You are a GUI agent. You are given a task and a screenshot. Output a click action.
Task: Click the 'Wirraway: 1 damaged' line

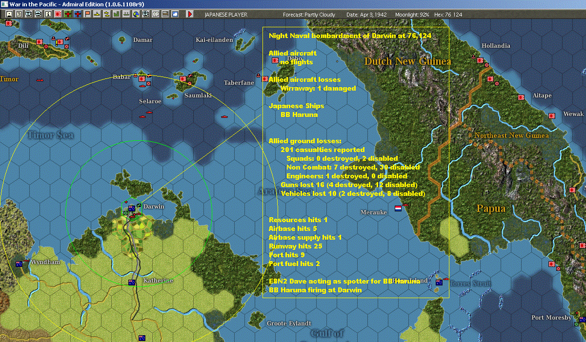tap(318, 88)
